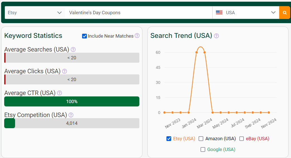
Task: Select the first peak point at 60 on chart
Action: tap(197, 52)
